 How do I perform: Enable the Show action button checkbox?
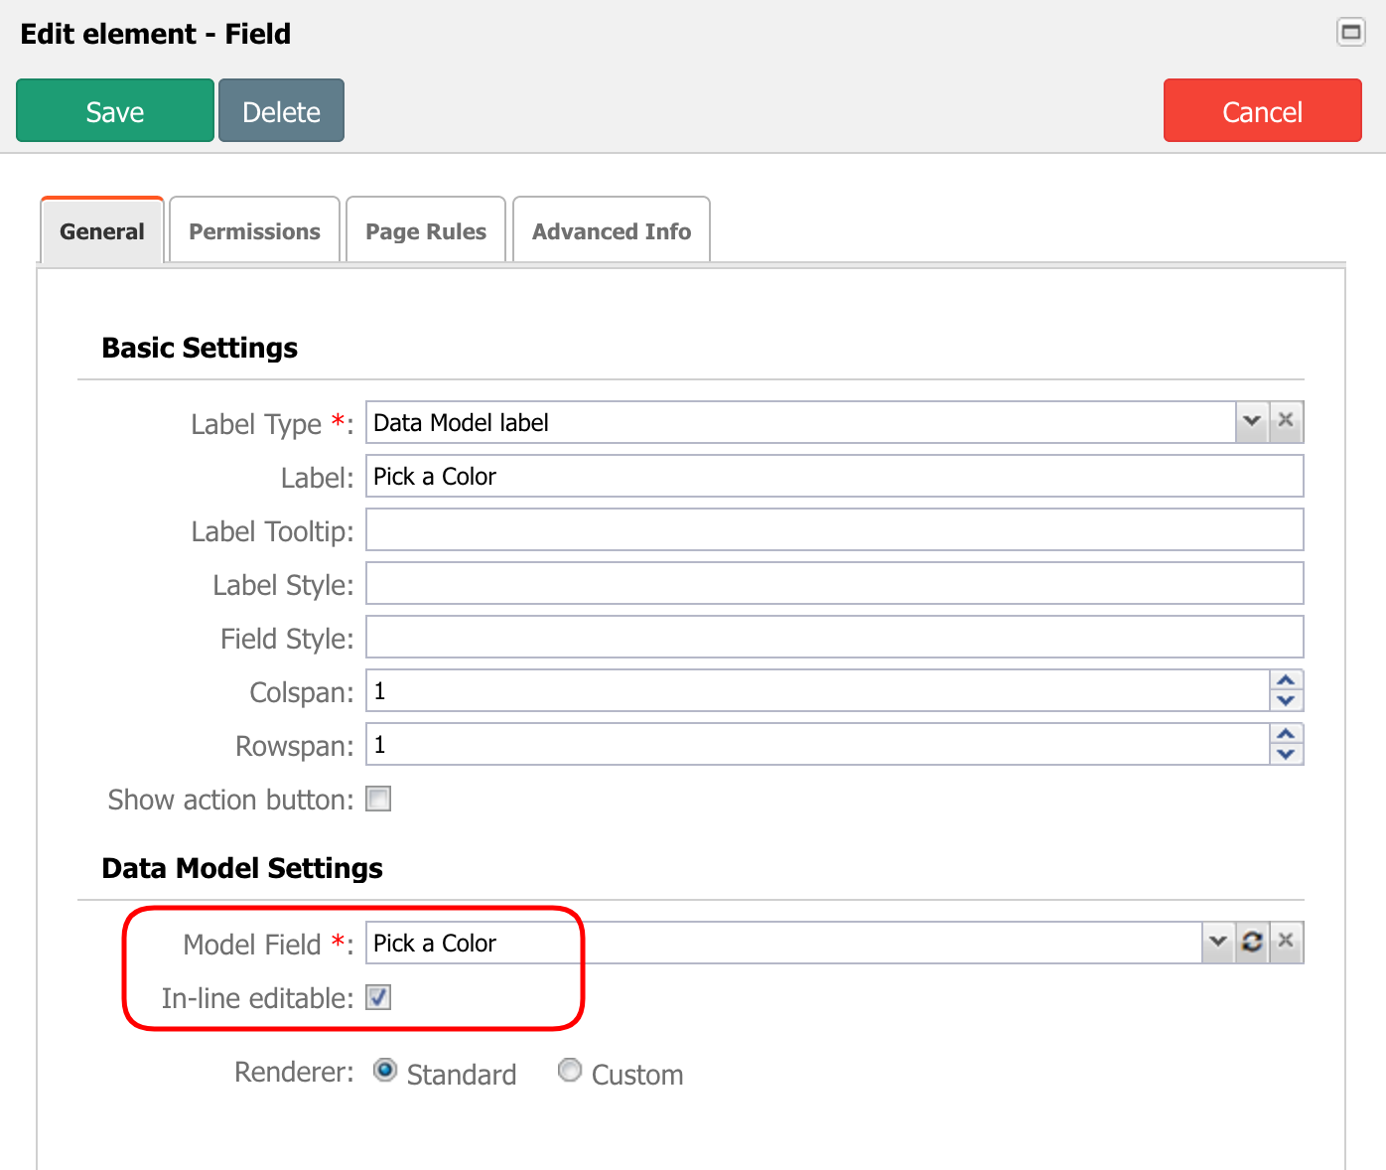[378, 800]
